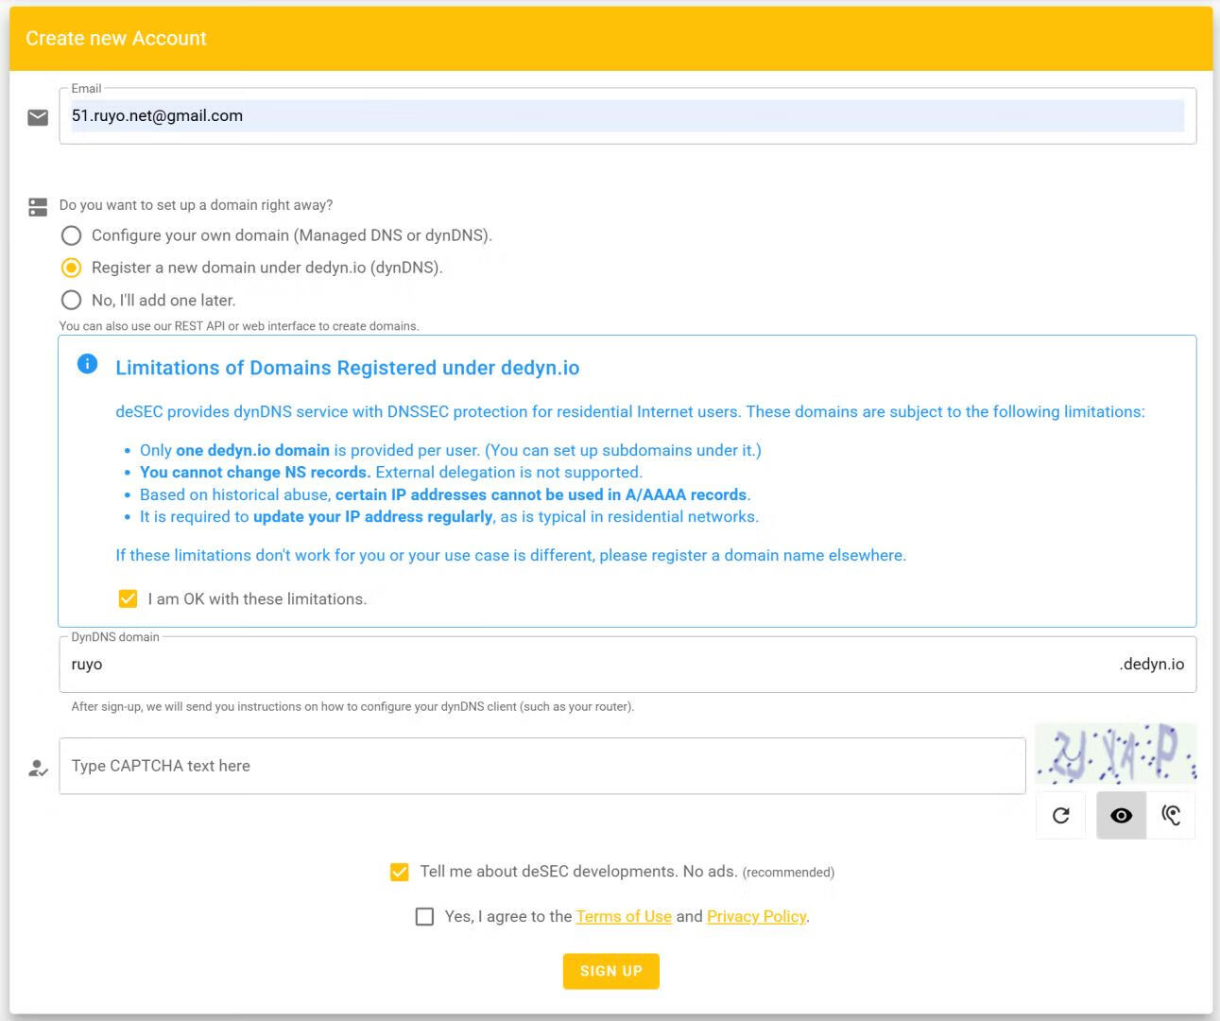Reload the CAPTCHA with the refresh icon

point(1061,815)
